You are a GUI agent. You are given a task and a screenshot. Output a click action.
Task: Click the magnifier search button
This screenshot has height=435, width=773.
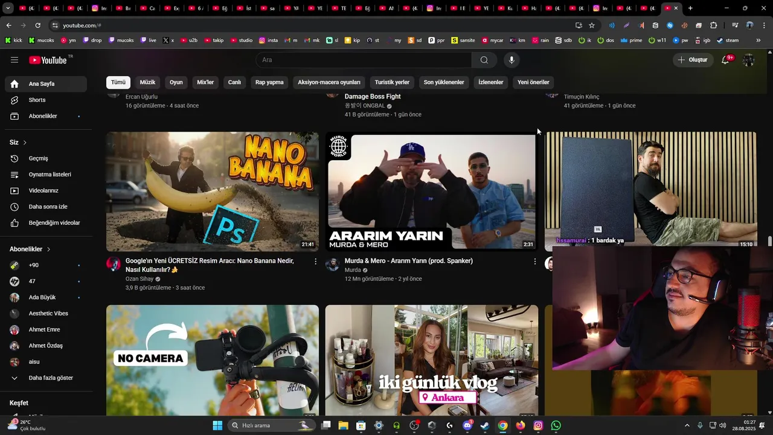pos(484,60)
